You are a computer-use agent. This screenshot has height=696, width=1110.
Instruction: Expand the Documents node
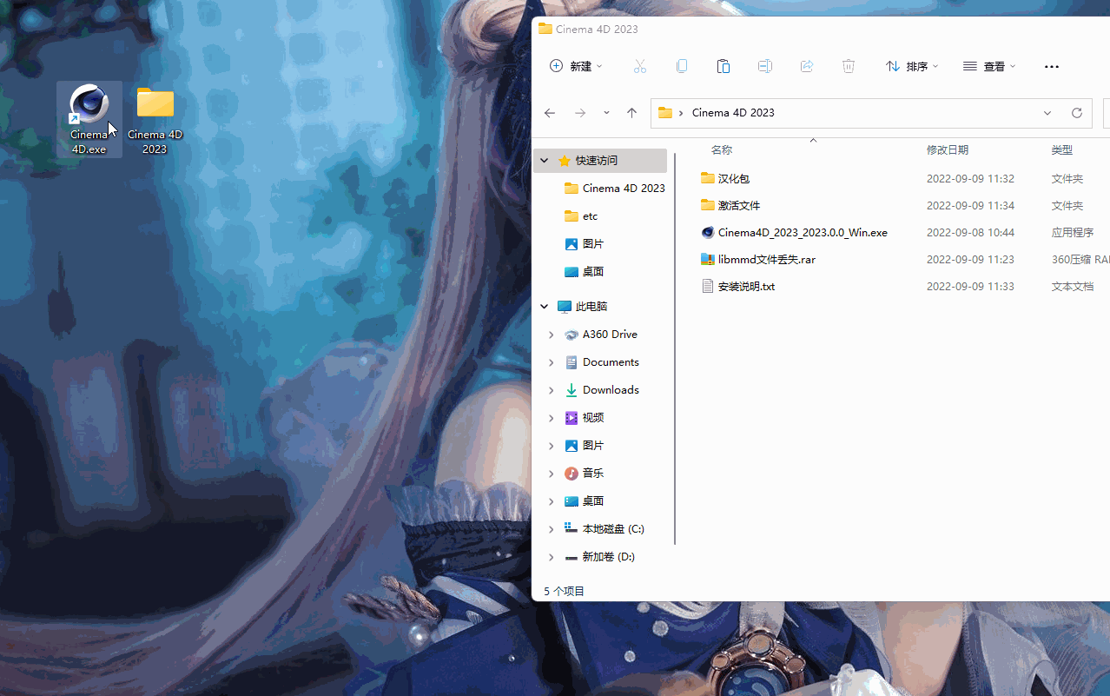[x=552, y=362]
